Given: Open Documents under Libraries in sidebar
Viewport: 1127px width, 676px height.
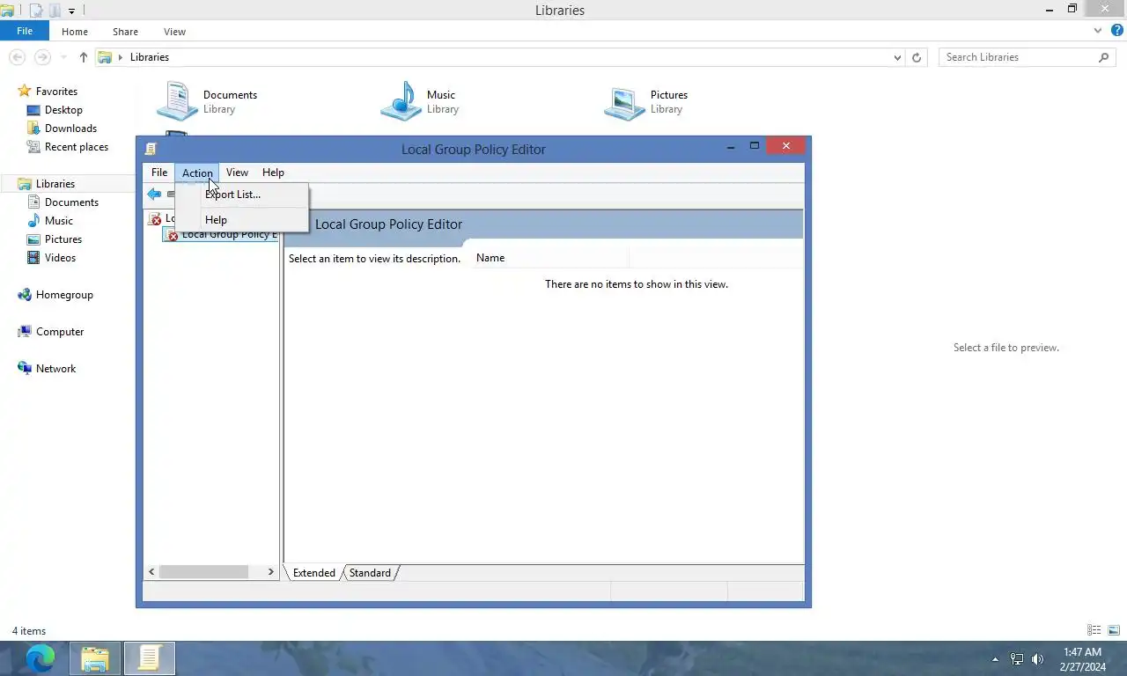Looking at the screenshot, I should coord(71,202).
